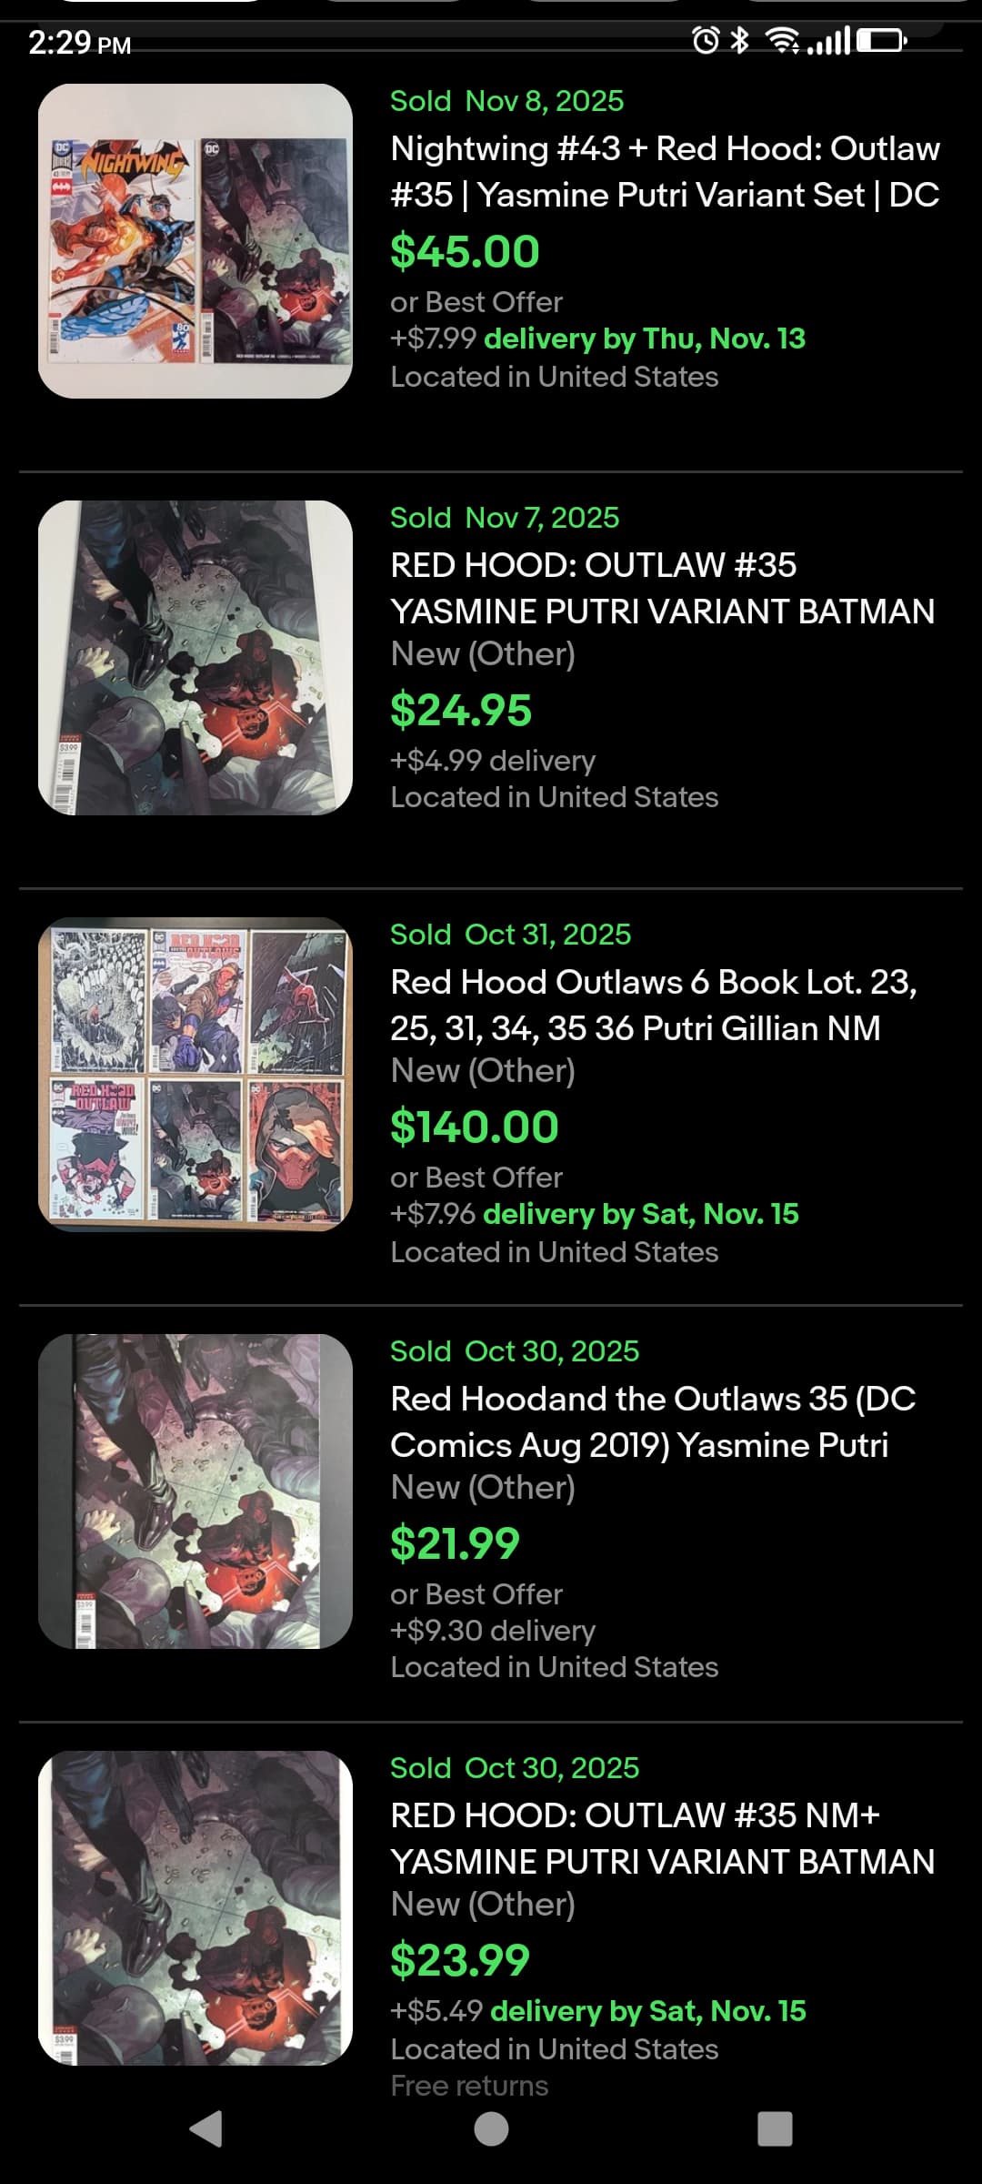982x2184 pixels.
Task: Tap the Android back navigation button
Action: pos(206,2128)
